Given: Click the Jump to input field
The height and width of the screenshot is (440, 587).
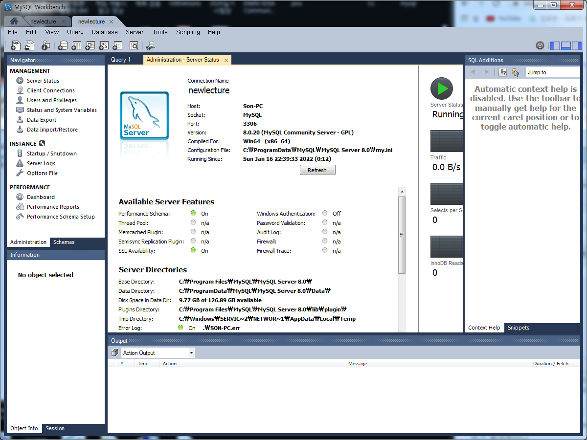Looking at the screenshot, I should point(553,72).
